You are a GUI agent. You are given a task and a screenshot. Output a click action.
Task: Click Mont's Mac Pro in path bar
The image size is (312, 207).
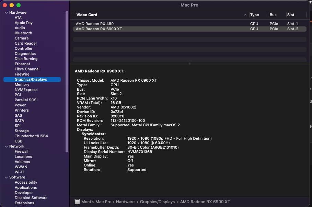point(96,202)
